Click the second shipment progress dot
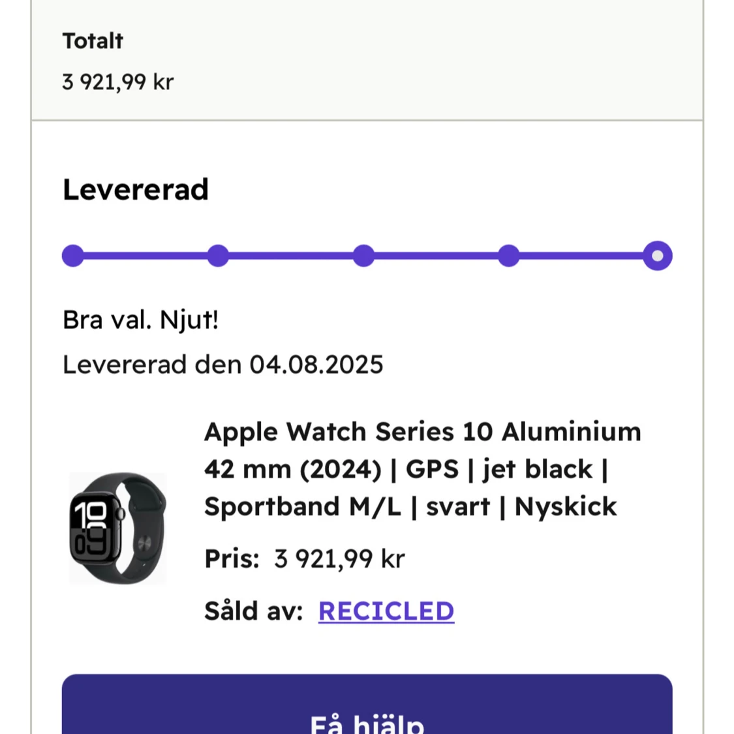 click(219, 256)
